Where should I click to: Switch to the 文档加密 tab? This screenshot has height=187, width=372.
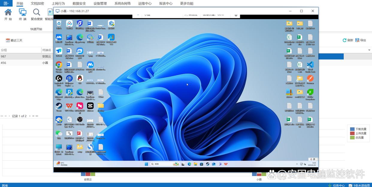coord(37,4)
